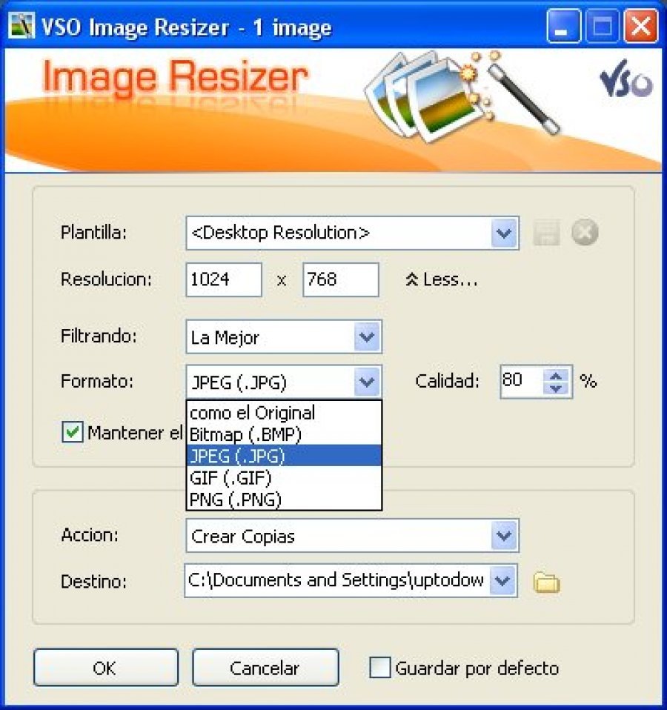Click the Cancelar button
667x710 pixels.
click(x=265, y=668)
